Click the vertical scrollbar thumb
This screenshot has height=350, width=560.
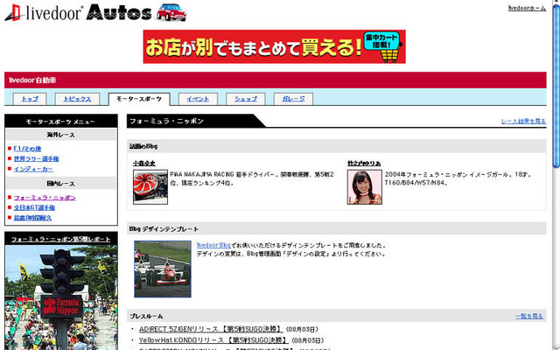(x=556, y=86)
